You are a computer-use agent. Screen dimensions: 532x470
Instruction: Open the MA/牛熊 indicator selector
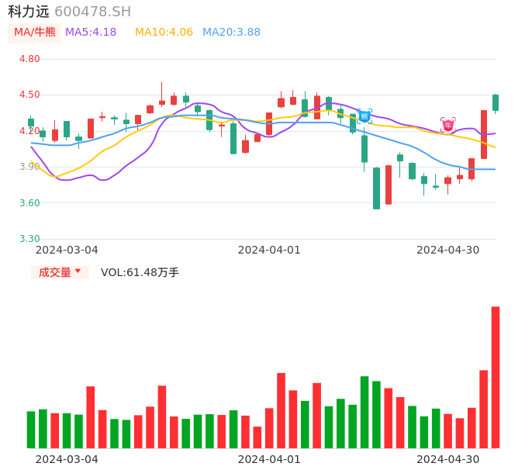click(x=35, y=33)
